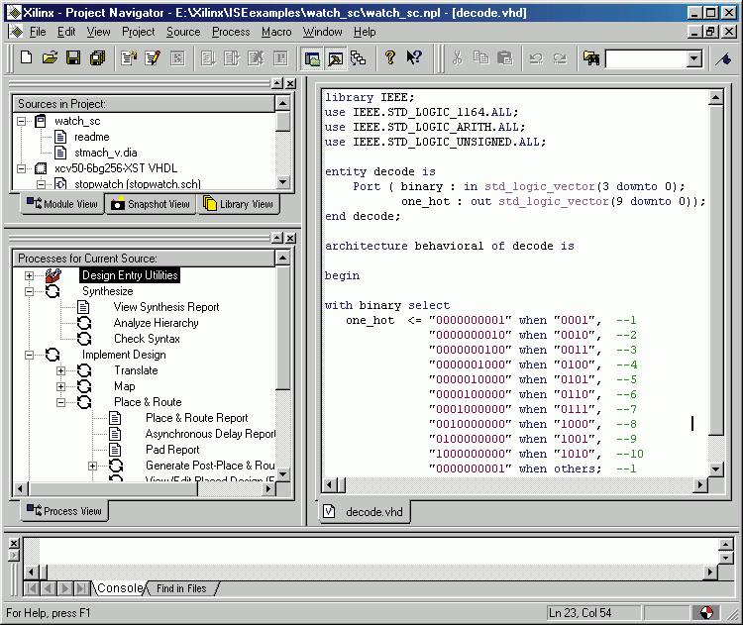Image resolution: width=743 pixels, height=625 pixels.
Task: Click the Pad Report document icon
Action: [115, 450]
